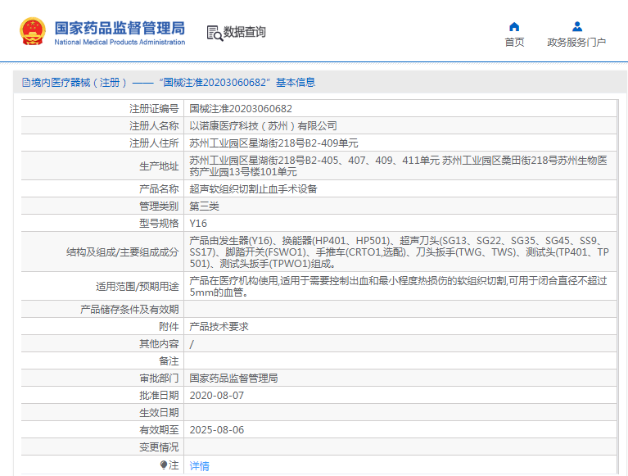Click the 附件 row label
Viewport: 628px width, 476px height.
click(x=169, y=327)
